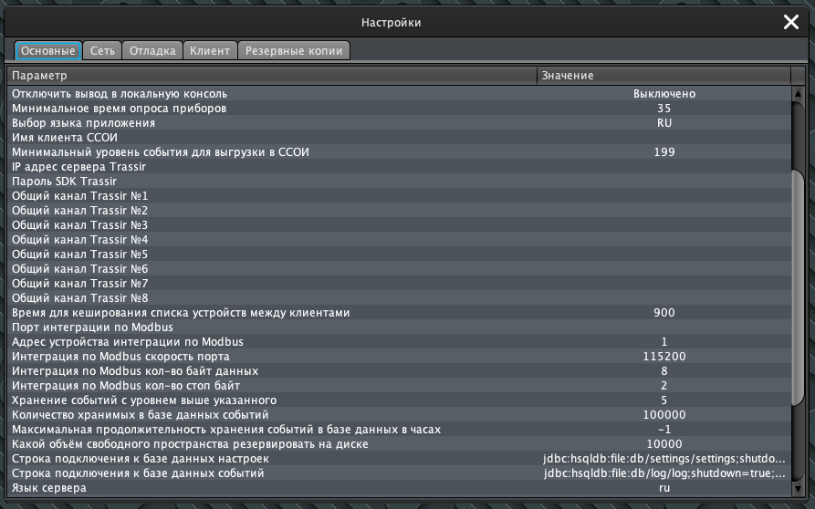Image resolution: width=815 pixels, height=509 pixels.
Task: Click the Параметр column header
Action: coord(272,75)
